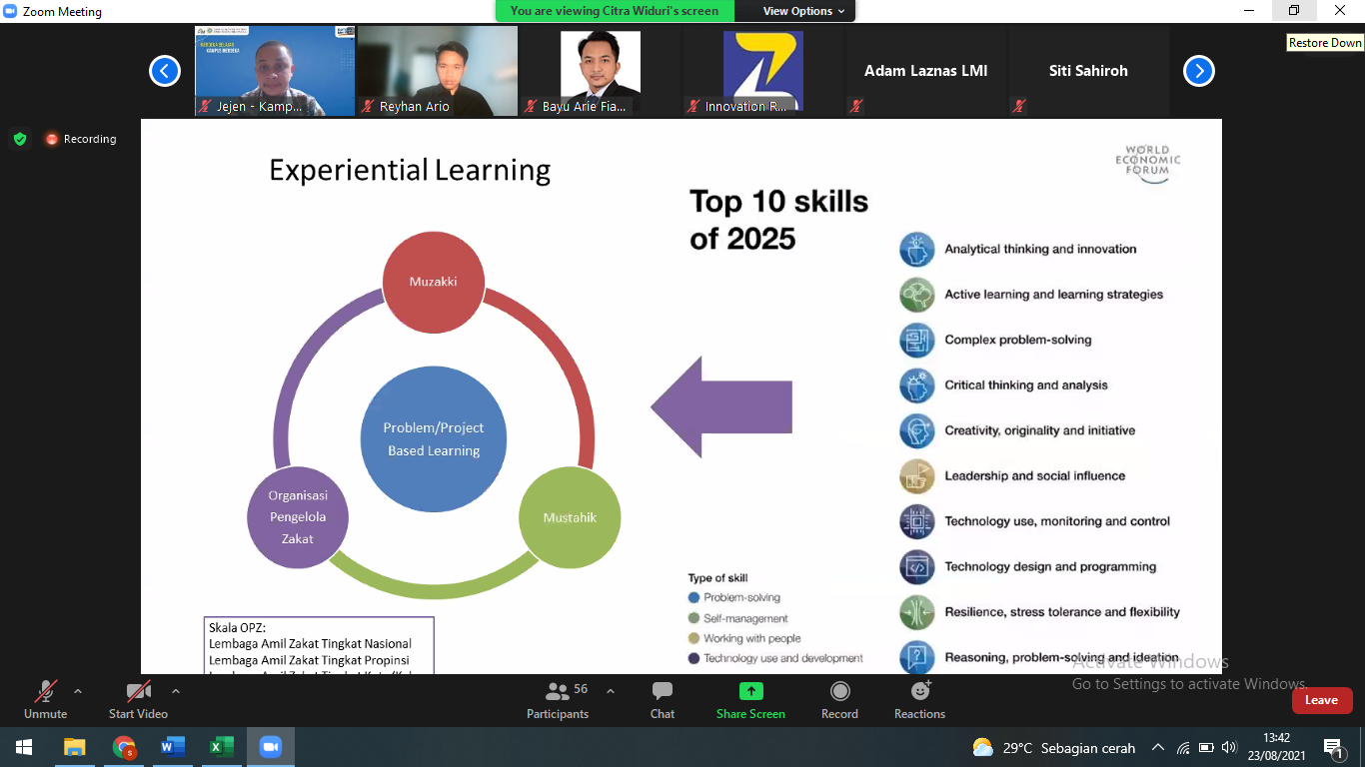Viewport: 1365px width, 767px height.
Task: Click Jejen's muted microphone icon
Action: (x=205, y=106)
